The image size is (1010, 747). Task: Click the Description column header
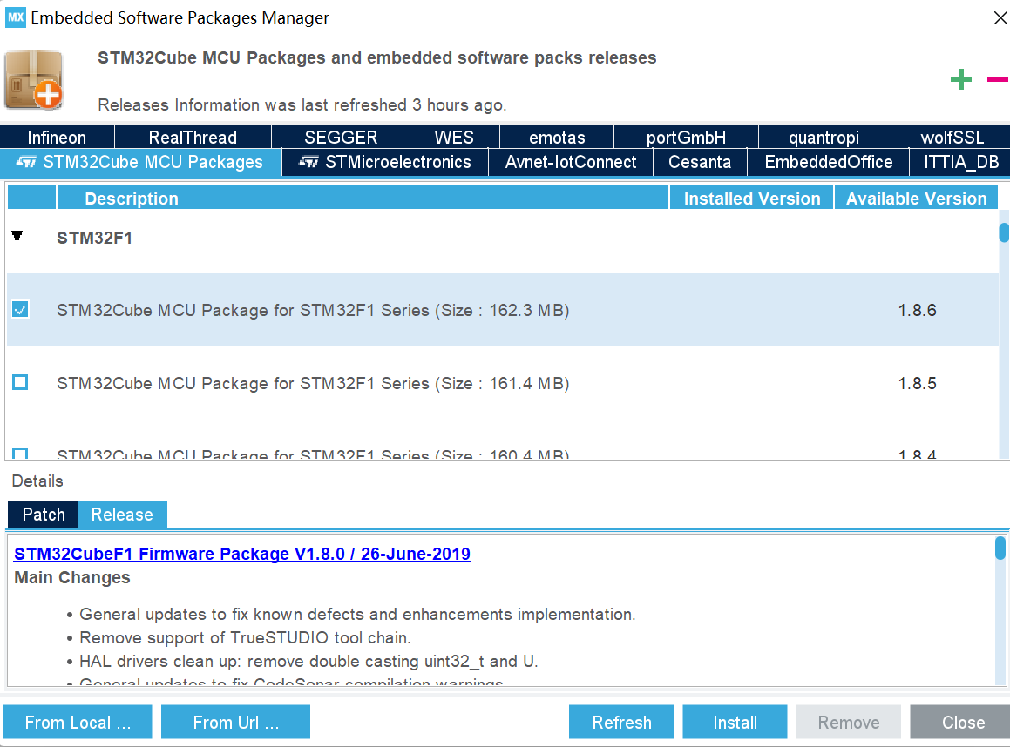363,199
